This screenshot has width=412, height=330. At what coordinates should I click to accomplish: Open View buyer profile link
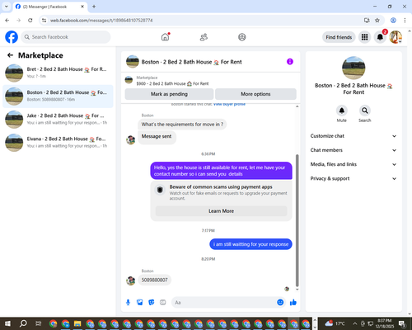[x=229, y=104]
